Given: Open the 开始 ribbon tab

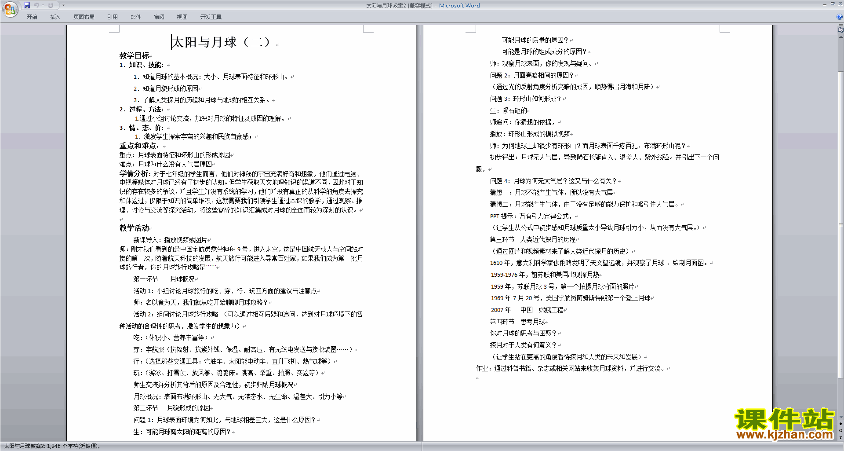Looking at the screenshot, I should [x=32, y=17].
